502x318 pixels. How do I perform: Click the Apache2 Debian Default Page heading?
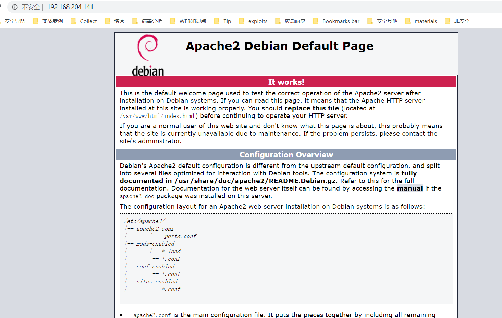(x=280, y=46)
